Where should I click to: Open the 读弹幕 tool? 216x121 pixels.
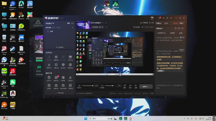pyautogui.click(x=63, y=79)
